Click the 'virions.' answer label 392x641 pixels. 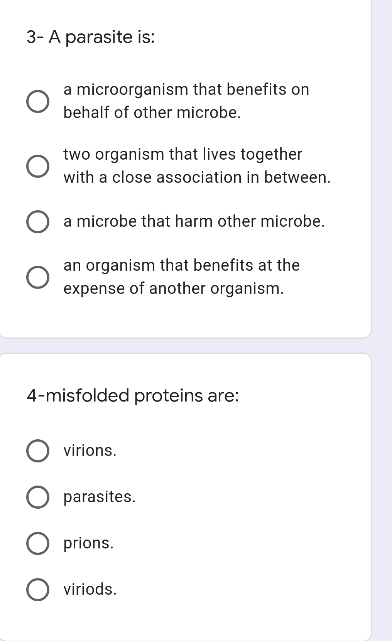pos(90,450)
